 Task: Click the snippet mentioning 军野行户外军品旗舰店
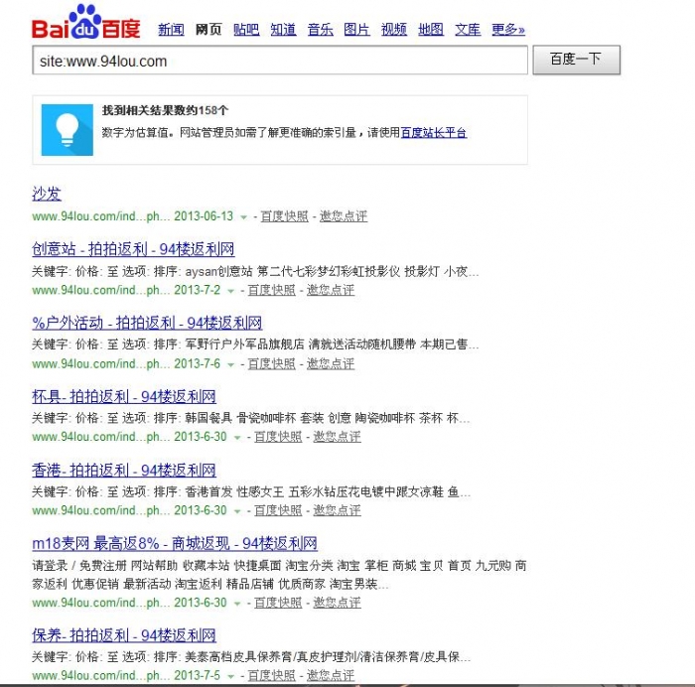[255, 344]
